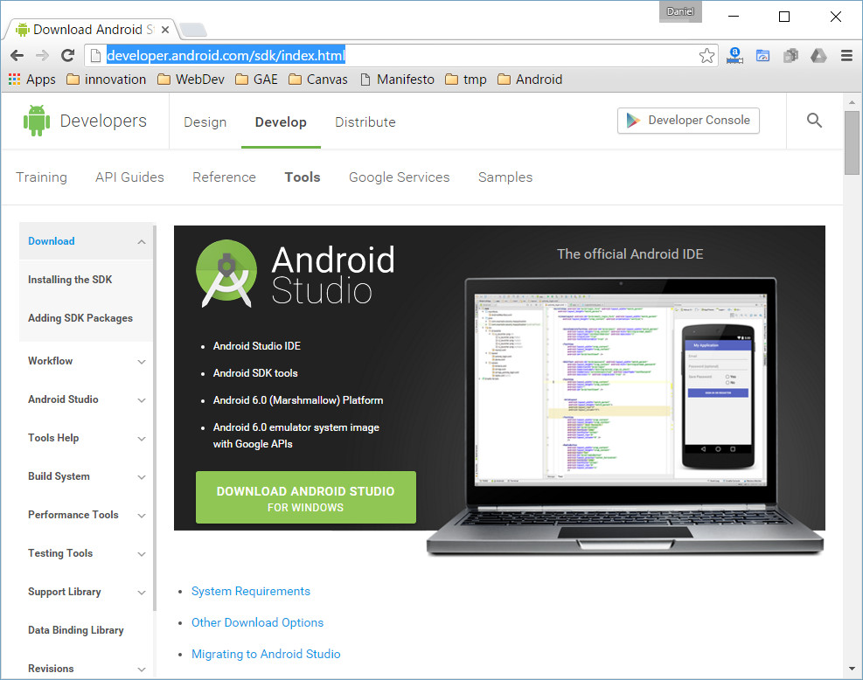Open Adding SDK Packages sidebar link
The width and height of the screenshot is (863, 680).
click(80, 318)
